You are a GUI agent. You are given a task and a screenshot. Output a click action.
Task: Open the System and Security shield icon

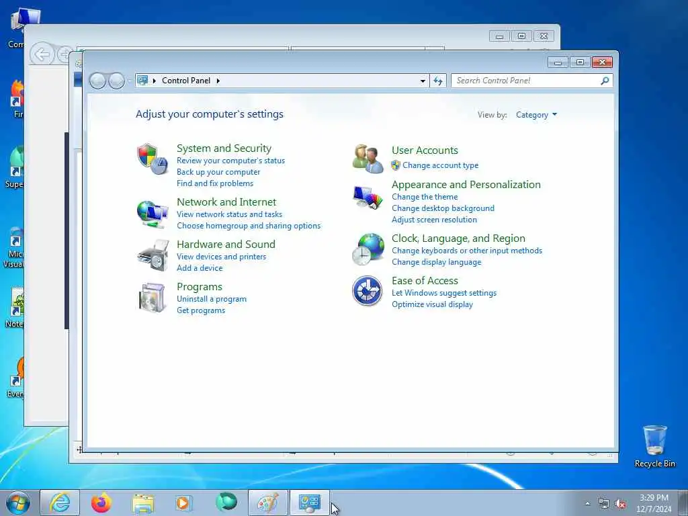click(x=153, y=159)
